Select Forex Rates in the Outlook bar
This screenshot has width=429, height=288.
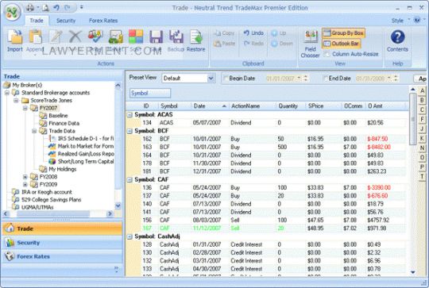pyautogui.click(x=62, y=256)
